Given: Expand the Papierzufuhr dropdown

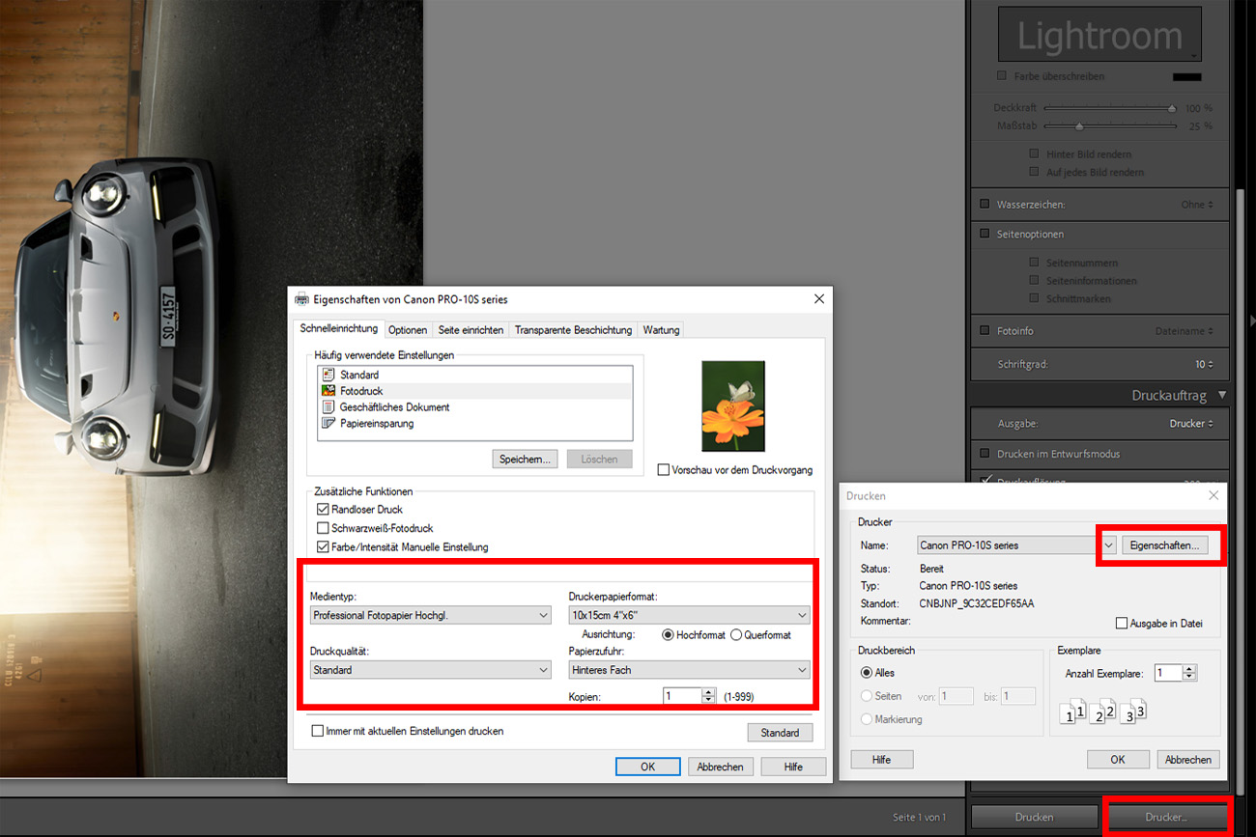Looking at the screenshot, I should tap(689, 670).
